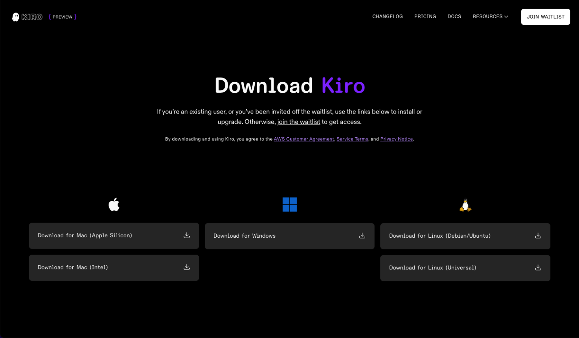
Task: Open the DOCS section
Action: click(x=454, y=16)
